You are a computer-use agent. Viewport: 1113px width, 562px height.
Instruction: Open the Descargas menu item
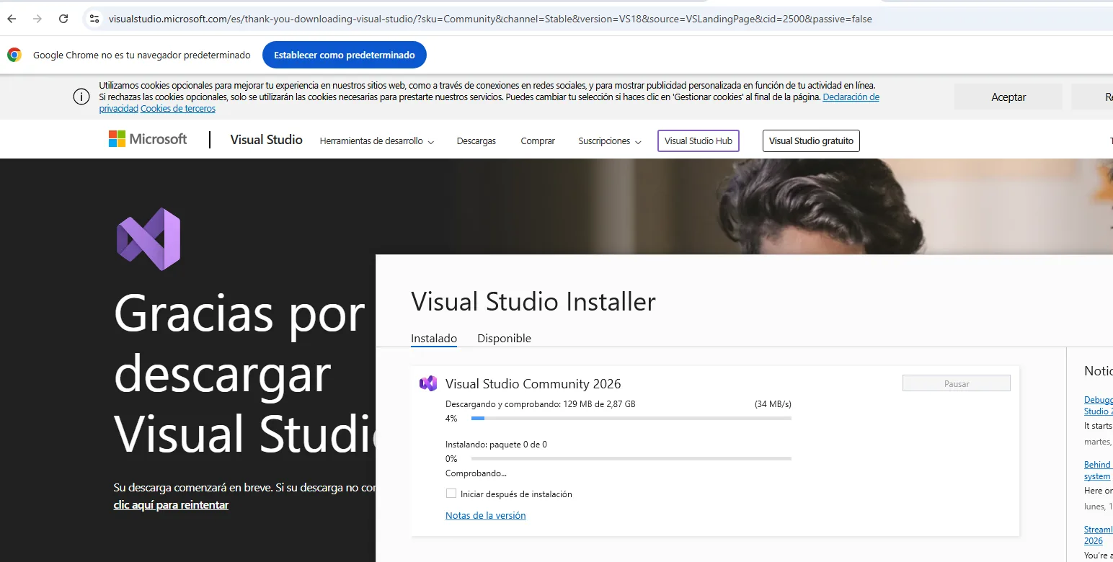pos(476,141)
